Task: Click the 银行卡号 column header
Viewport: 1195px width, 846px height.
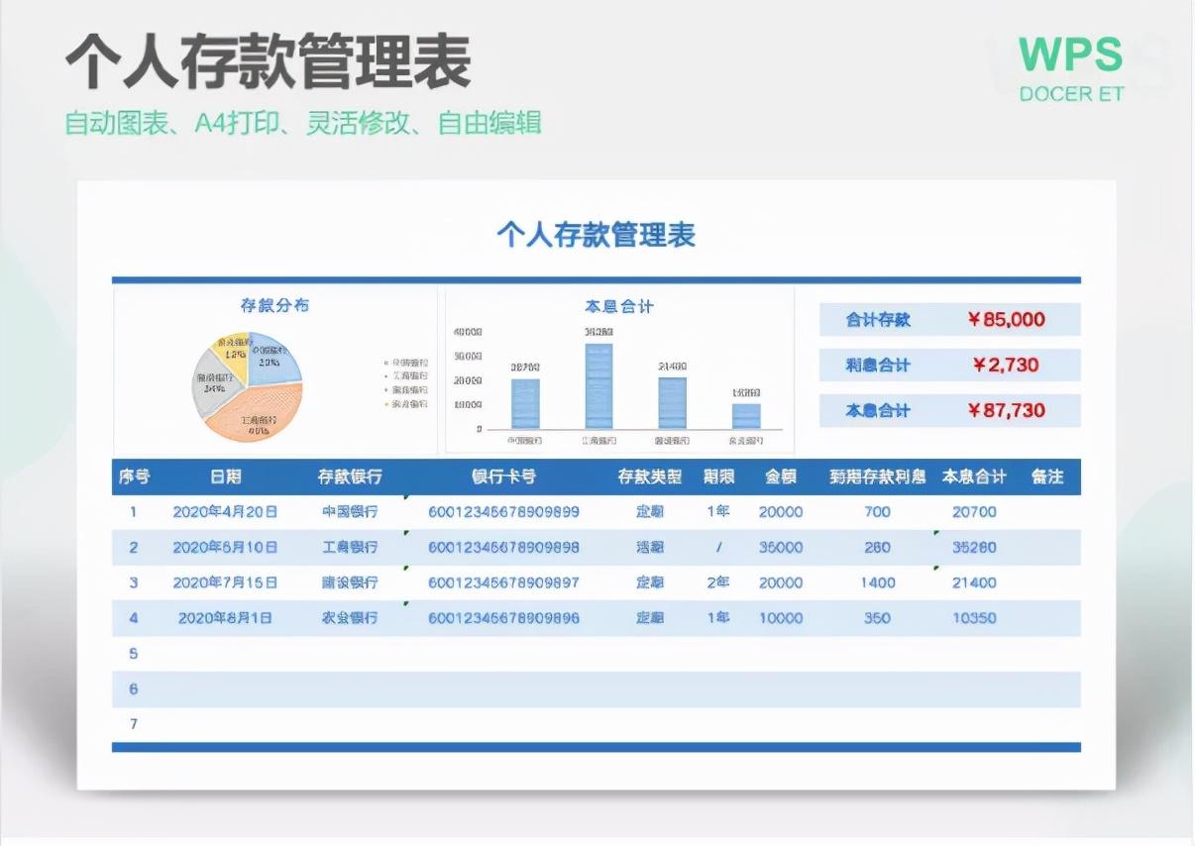Action: coord(503,476)
